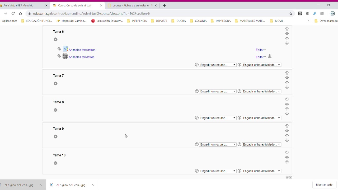Open a new browser tab
This screenshot has height=190, width=338.
[x=164, y=6]
